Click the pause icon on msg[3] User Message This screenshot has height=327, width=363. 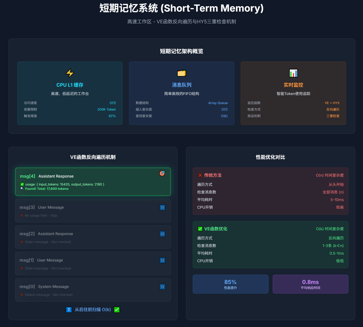[x=162, y=207]
